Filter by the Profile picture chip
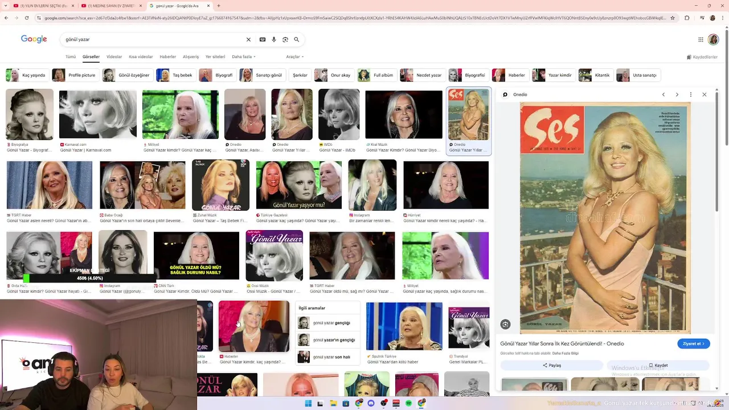Screen dimensions: 729x410 [75, 75]
